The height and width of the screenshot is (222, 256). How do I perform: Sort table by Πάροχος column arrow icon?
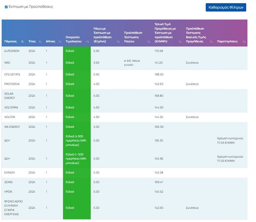click(x=23, y=42)
